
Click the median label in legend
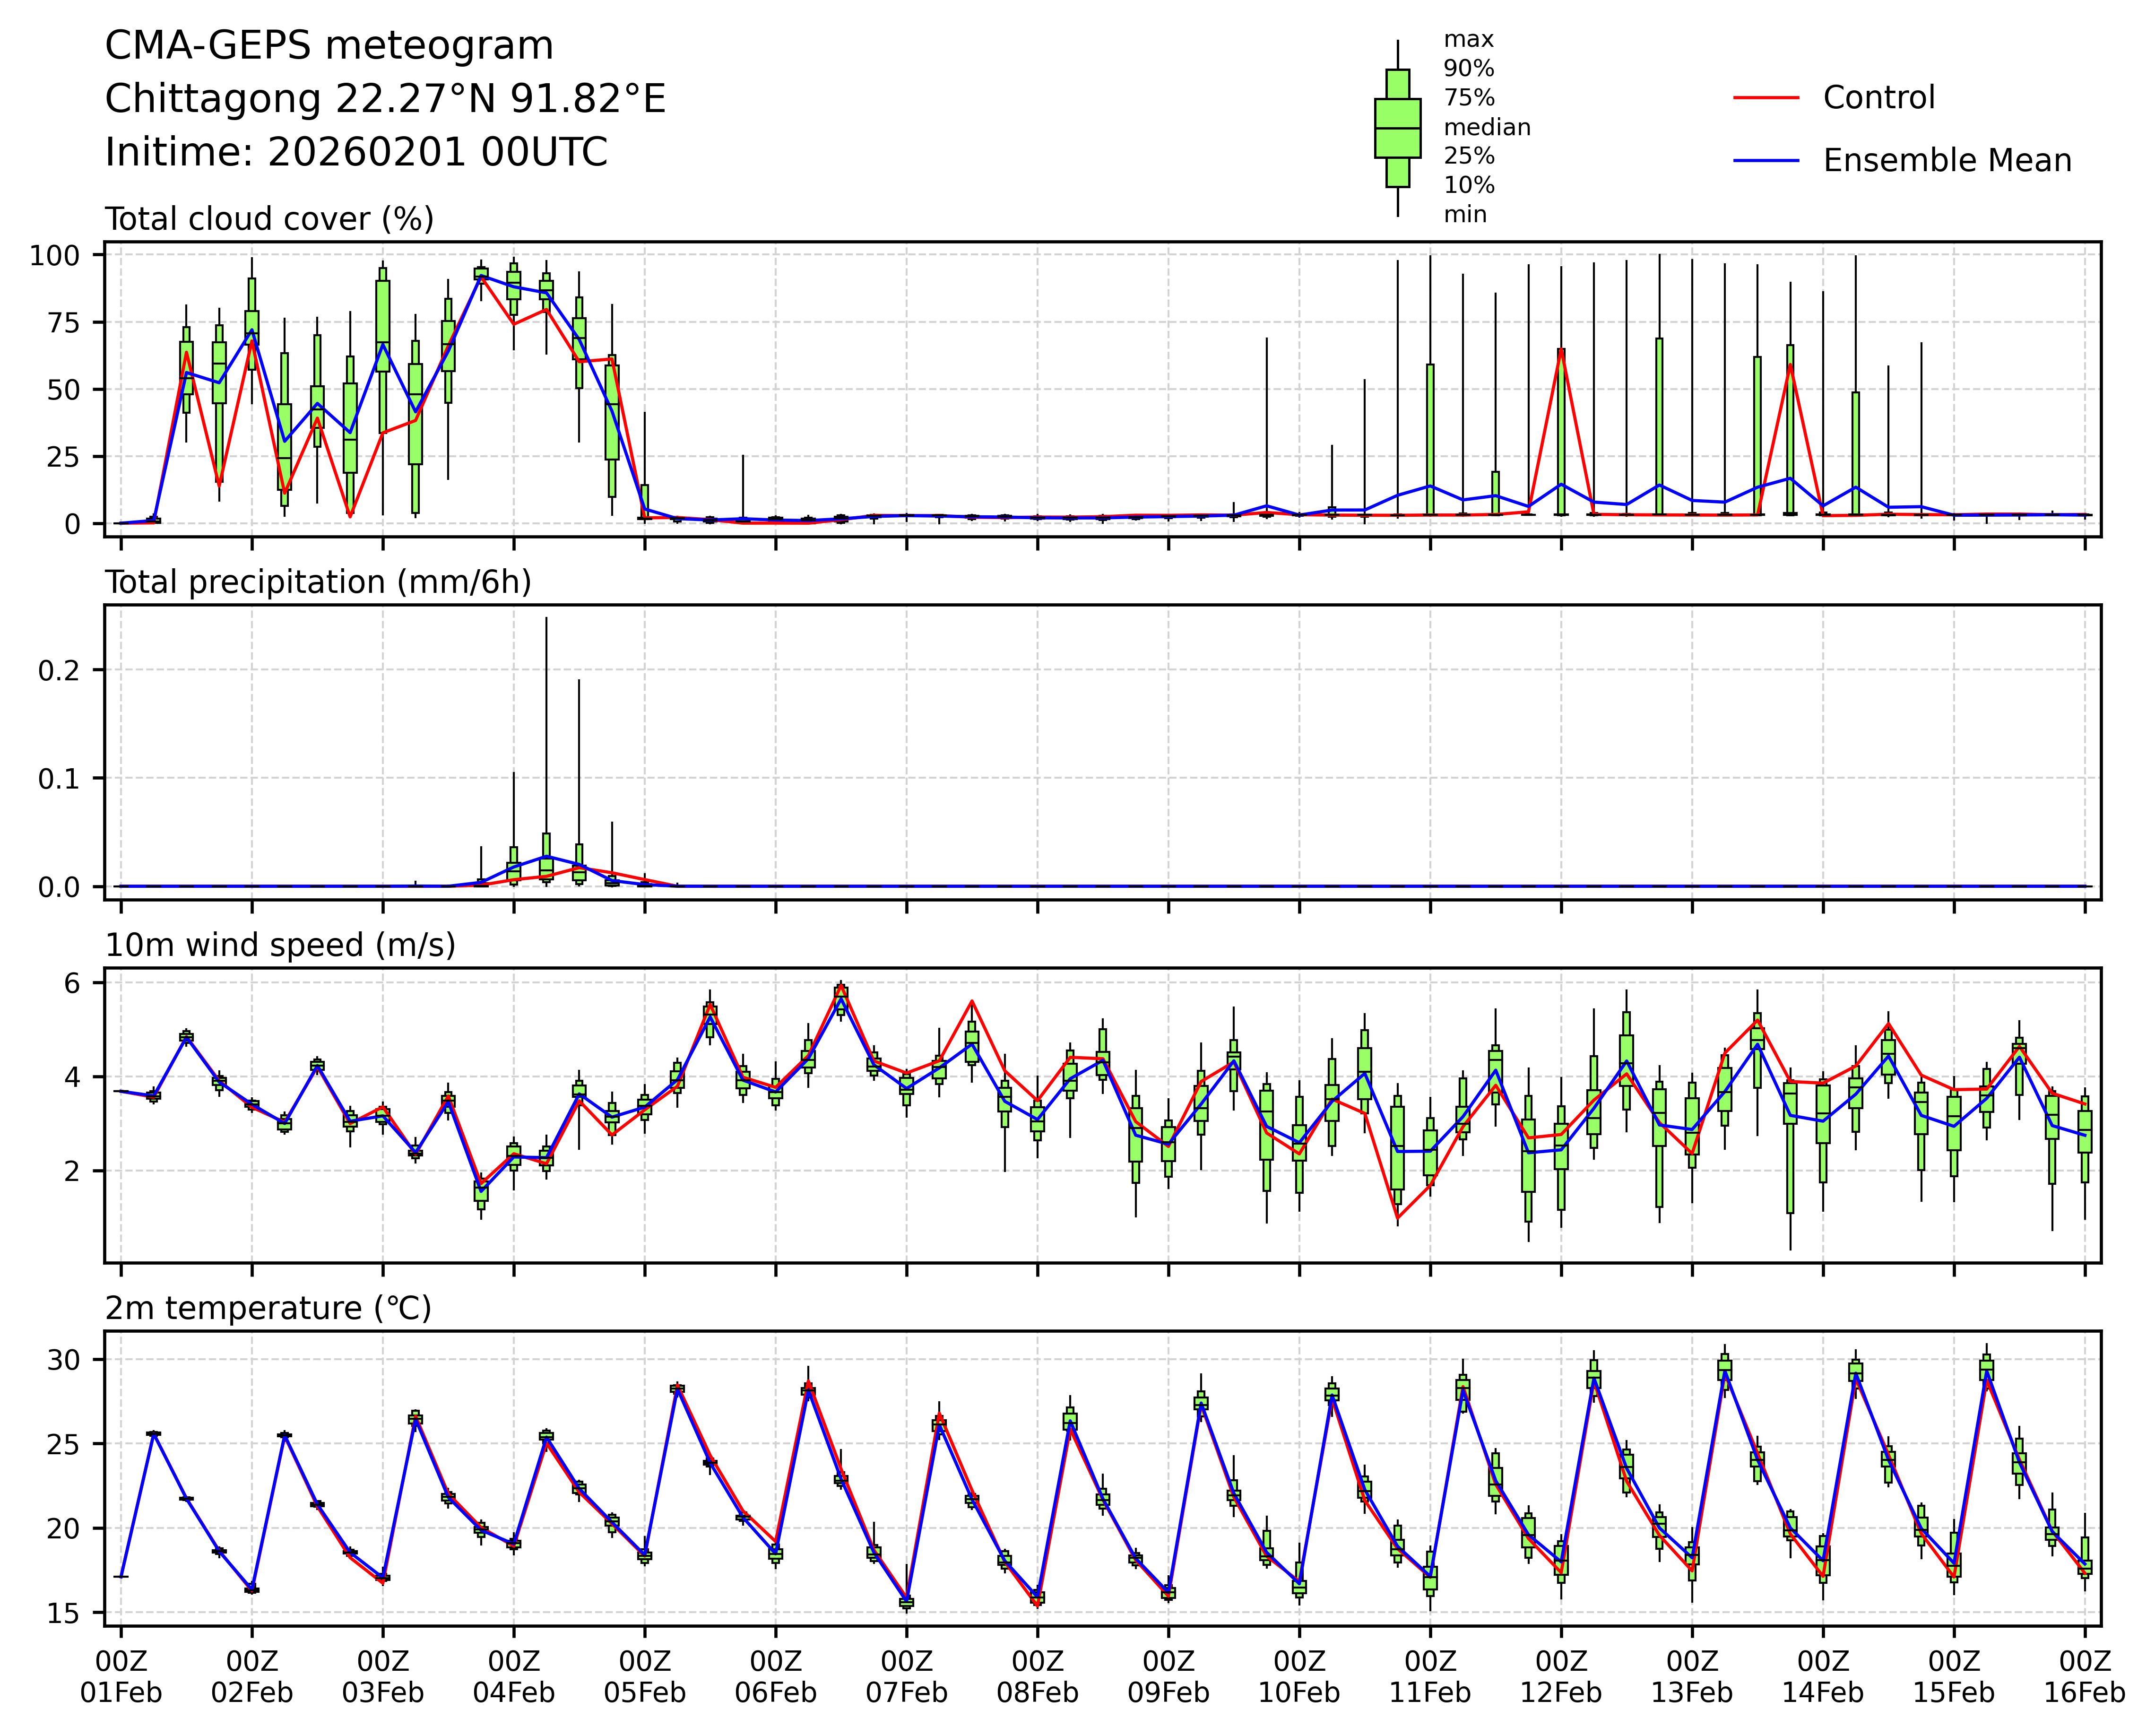pyautogui.click(x=1486, y=127)
